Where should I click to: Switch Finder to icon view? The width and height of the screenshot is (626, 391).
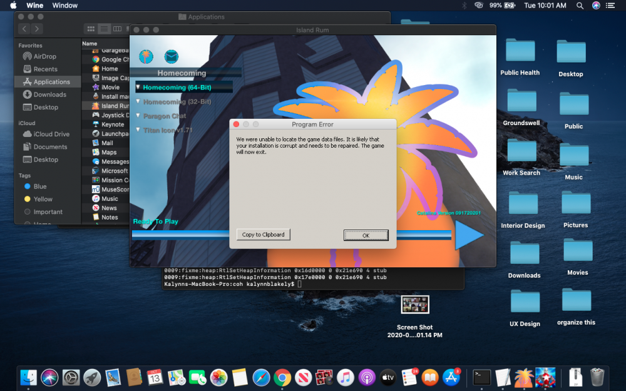pos(91,29)
